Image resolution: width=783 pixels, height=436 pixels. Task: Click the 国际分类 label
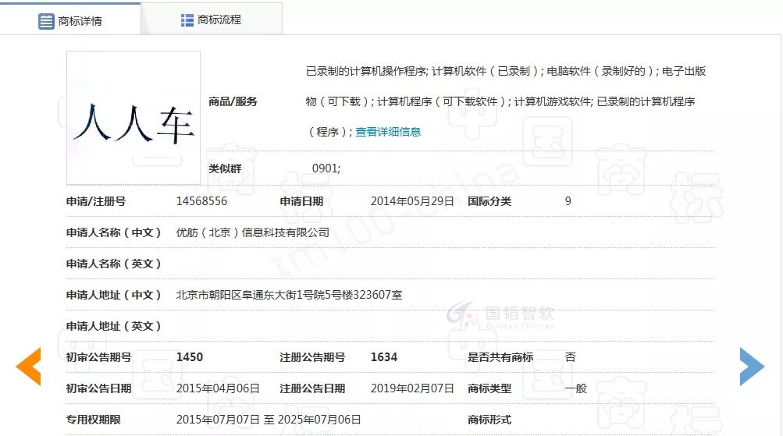[489, 201]
